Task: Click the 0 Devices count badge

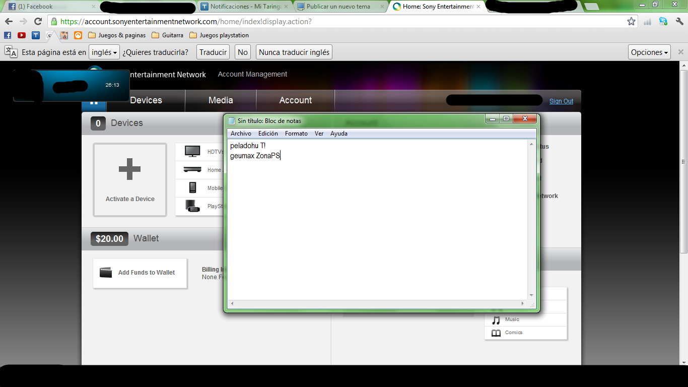Action: [98, 123]
